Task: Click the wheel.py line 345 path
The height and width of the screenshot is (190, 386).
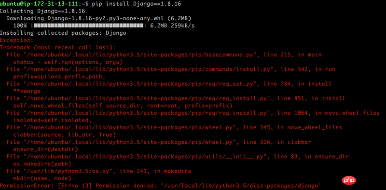Action: (129, 127)
